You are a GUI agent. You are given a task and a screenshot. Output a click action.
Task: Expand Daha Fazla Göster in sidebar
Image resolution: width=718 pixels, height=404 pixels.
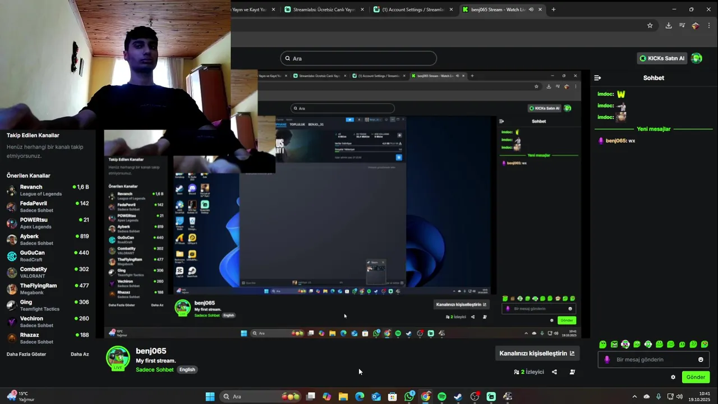point(26,354)
